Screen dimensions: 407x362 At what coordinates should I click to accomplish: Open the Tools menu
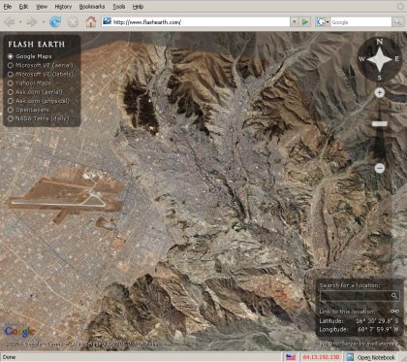coord(119,7)
